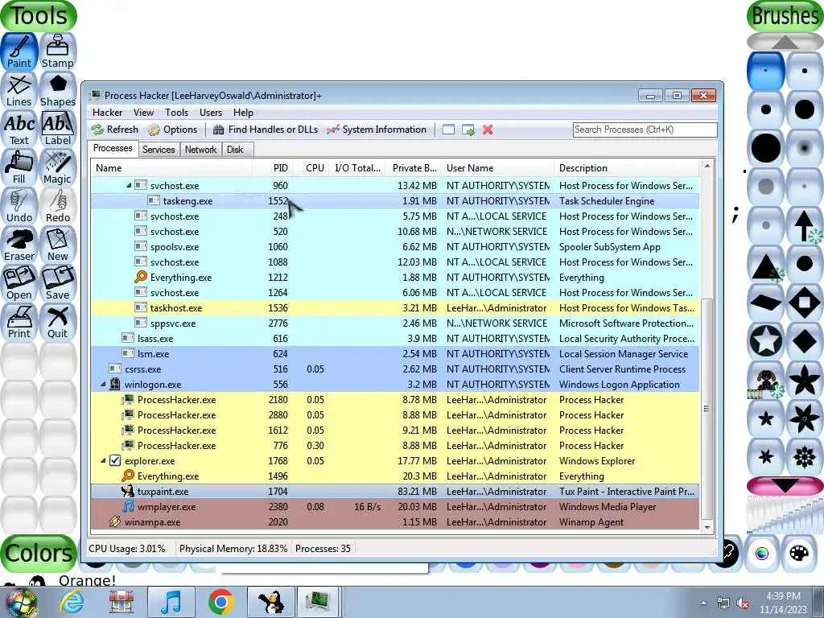Click the Search Processes field
This screenshot has width=824, height=618.
pos(645,130)
